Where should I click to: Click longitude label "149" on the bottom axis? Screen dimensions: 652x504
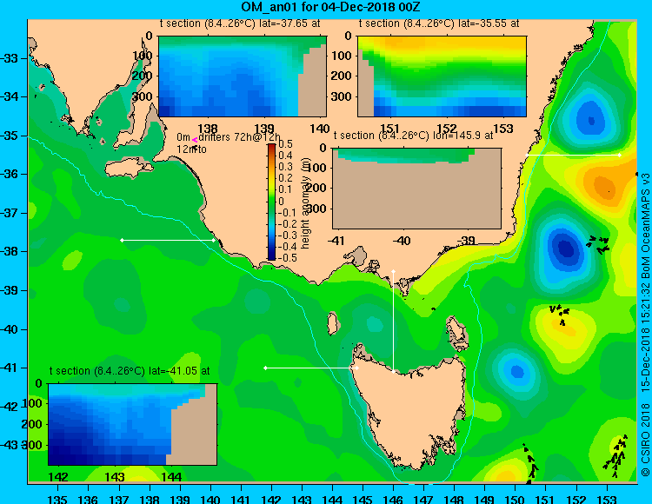(484, 500)
